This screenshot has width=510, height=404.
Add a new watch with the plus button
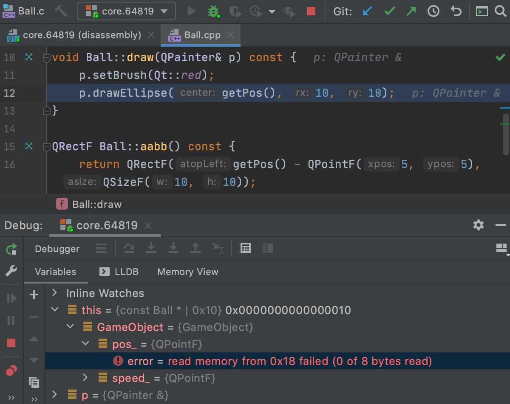coord(34,295)
